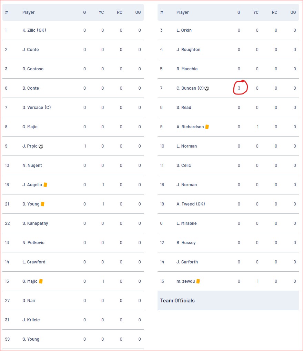Select player L. Orkin

tap(184, 30)
